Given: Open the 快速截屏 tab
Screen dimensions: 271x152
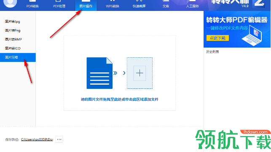Looking at the screenshot, I should (139, 5).
